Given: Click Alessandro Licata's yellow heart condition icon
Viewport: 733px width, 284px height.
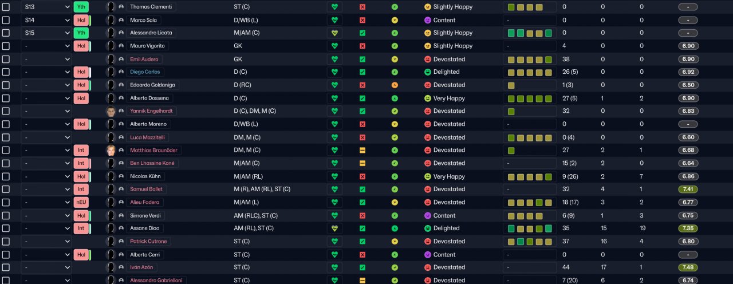Looking at the screenshot, I should click(335, 33).
